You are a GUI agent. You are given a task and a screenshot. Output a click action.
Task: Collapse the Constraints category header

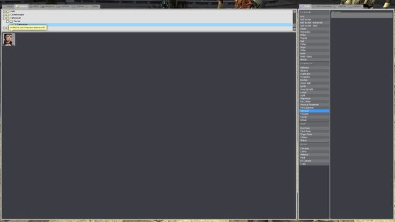314,12
